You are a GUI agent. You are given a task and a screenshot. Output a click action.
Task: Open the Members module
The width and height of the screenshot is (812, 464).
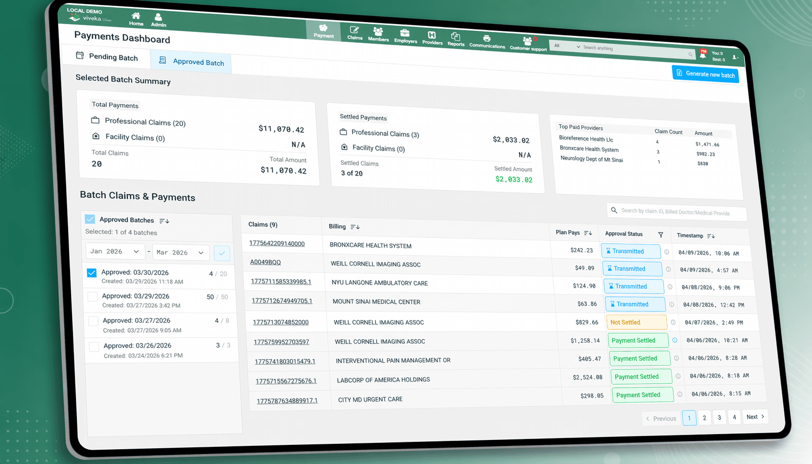click(378, 35)
